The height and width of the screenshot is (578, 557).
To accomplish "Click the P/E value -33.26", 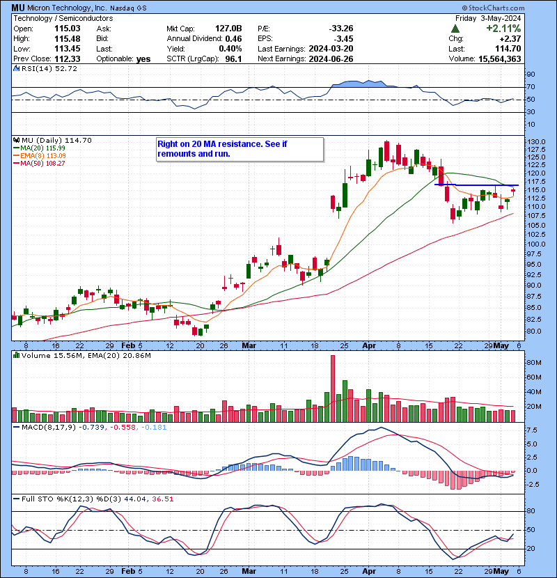I will coord(341,29).
